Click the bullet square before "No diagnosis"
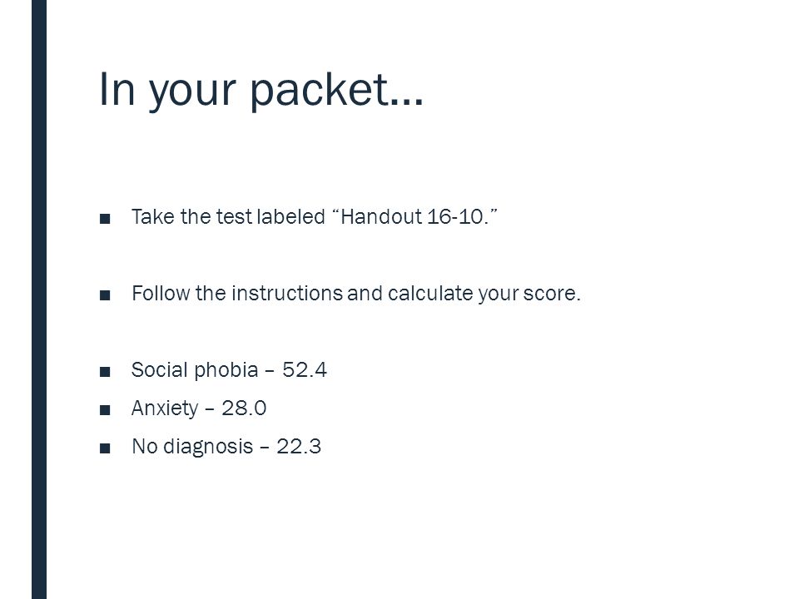The height and width of the screenshot is (599, 799). (x=105, y=448)
